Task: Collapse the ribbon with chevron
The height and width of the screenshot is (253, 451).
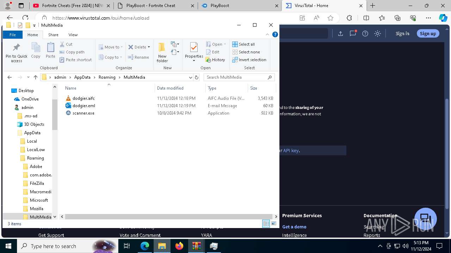Action: point(267,34)
